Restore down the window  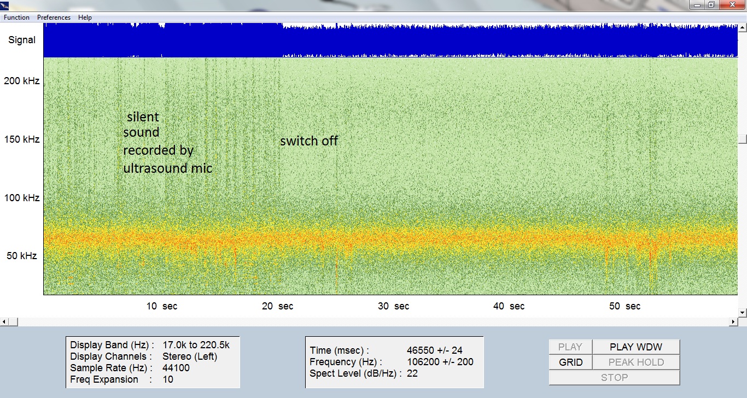pos(711,5)
